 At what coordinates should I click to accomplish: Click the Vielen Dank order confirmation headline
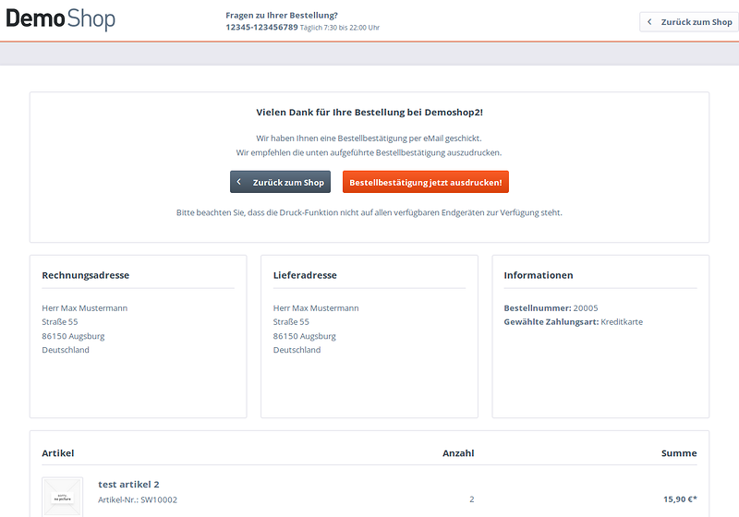(369, 112)
